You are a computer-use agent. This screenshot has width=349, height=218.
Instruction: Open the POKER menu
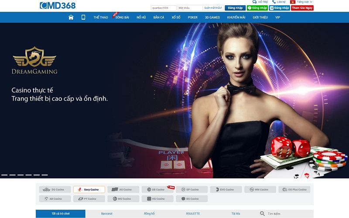pos(192,17)
